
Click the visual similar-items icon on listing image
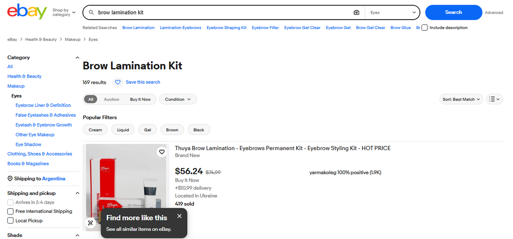point(90,223)
